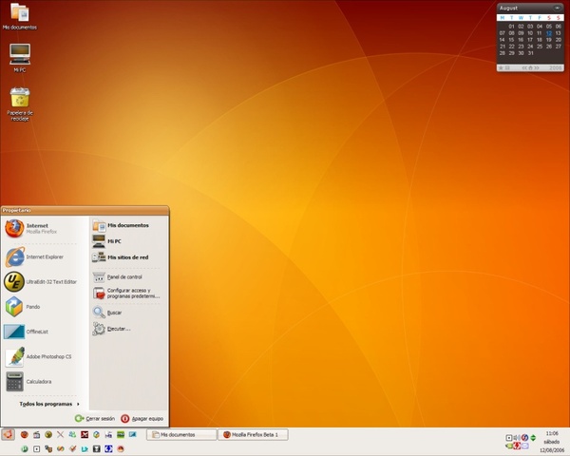Click the floppy disk quick launch icon
Screen dimensions: 570x456
(97, 449)
